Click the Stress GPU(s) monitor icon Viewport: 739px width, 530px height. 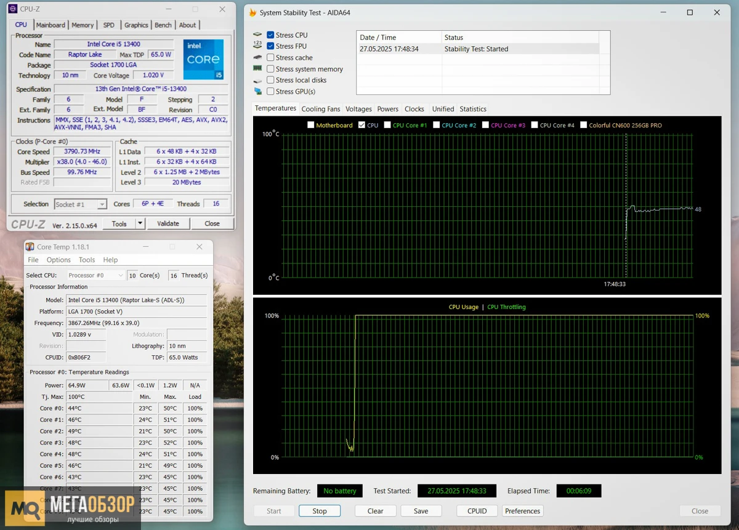point(257,91)
